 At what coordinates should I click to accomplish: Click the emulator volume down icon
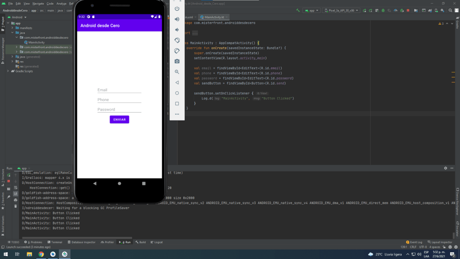click(x=177, y=30)
